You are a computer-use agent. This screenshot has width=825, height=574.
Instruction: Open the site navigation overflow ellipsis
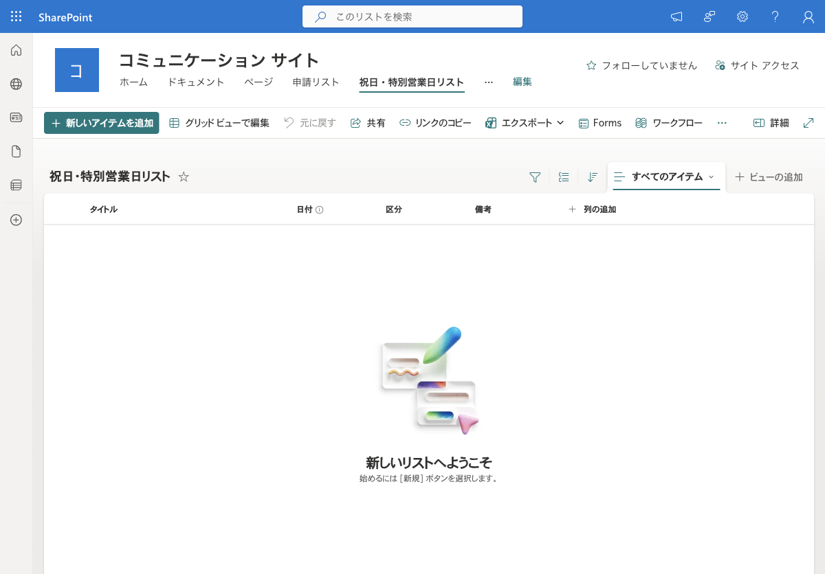[489, 82]
